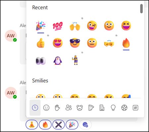Pick the winking tongue-out face emoji
Screen dimensions: 149x132
(x=92, y=25)
